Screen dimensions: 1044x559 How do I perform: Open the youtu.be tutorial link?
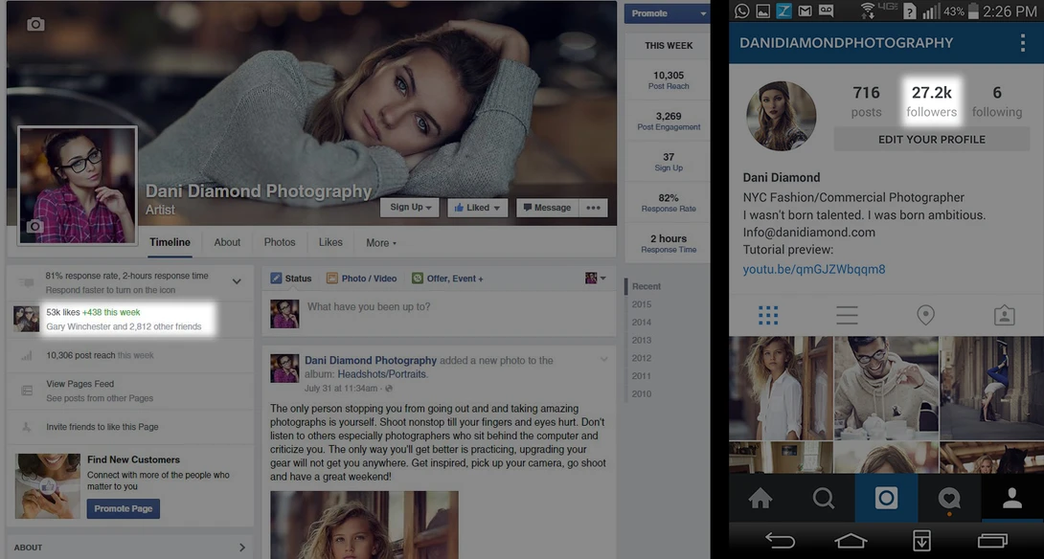814,270
